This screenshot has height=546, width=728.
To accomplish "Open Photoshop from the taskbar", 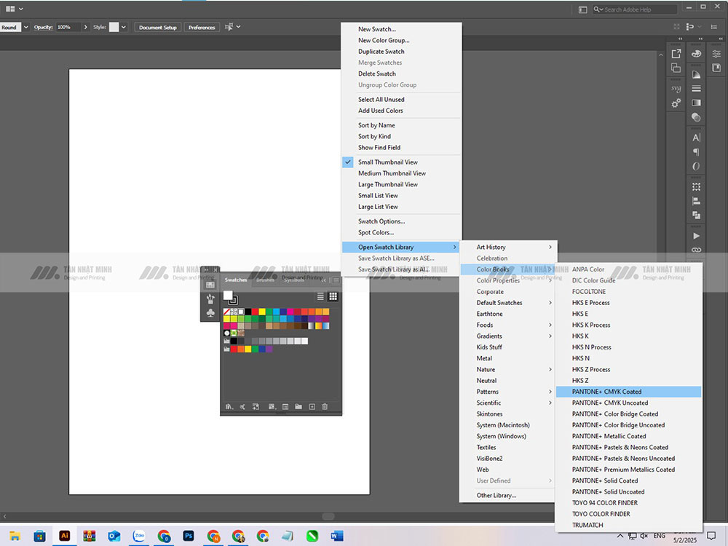I will [x=189, y=536].
